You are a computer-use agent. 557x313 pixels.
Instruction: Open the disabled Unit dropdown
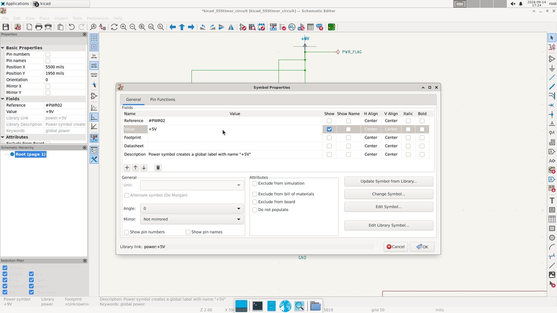point(191,185)
